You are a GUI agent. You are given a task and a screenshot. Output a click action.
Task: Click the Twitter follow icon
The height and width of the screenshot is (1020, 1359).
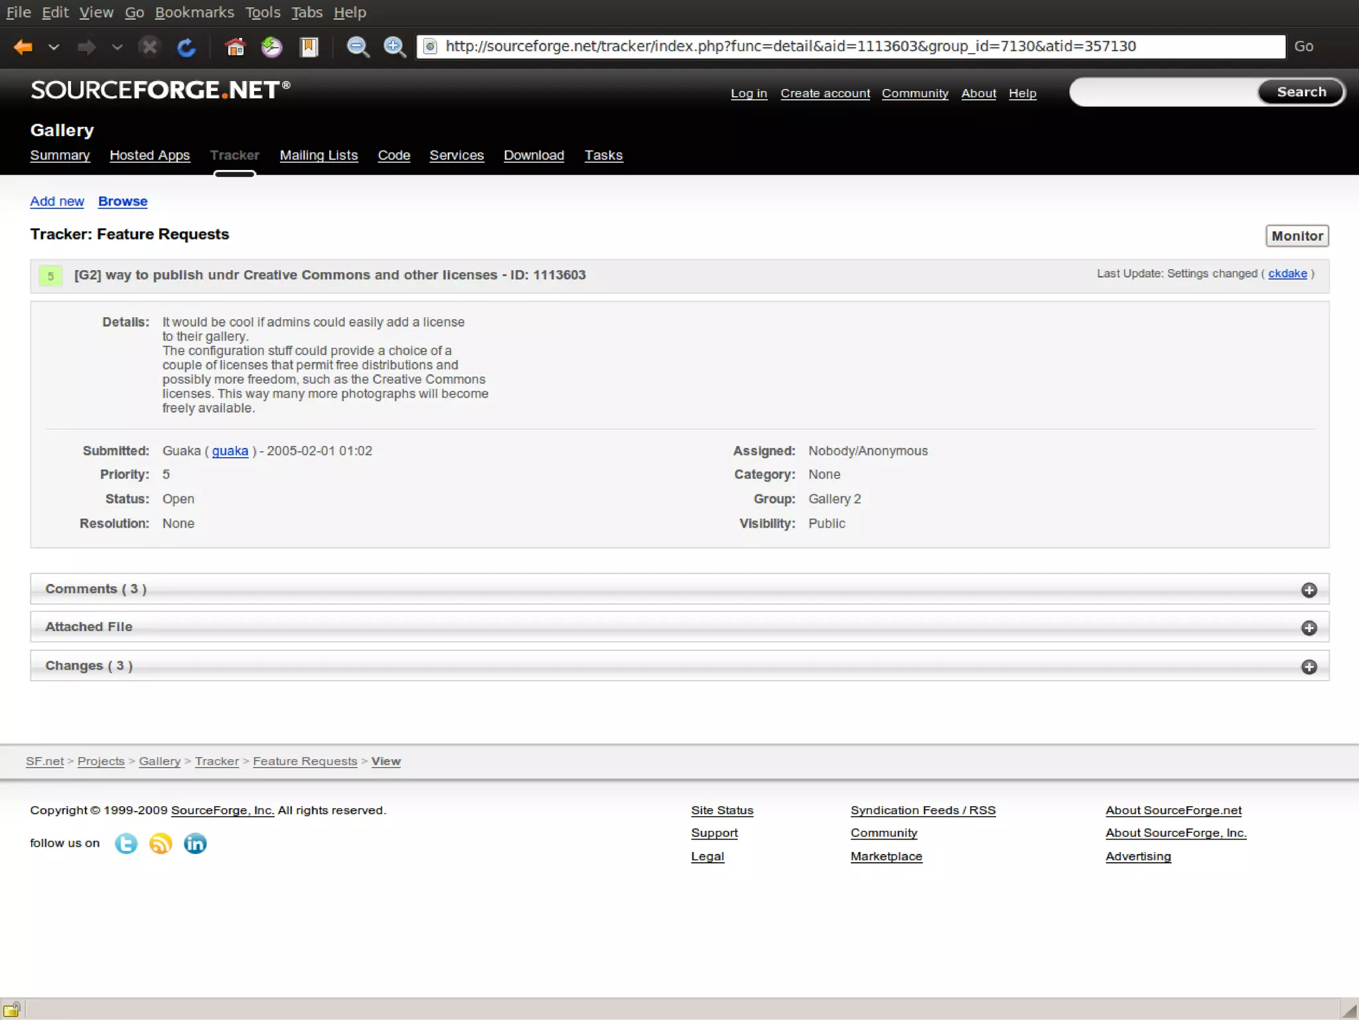pos(126,843)
